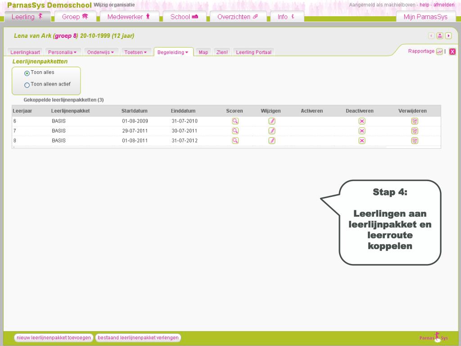This screenshot has height=346, width=461.
Task: Open the student list icon between arrows
Action: [x=439, y=36]
